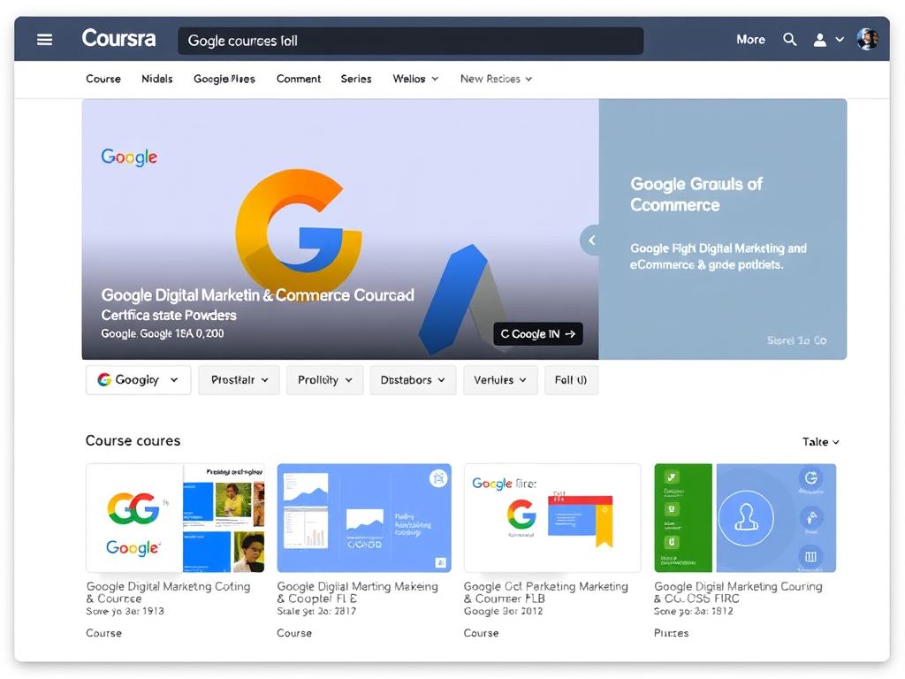Click the Google Grauls of Ccommerce heading
Image resolution: width=905 pixels, height=679 pixels.
click(x=696, y=194)
